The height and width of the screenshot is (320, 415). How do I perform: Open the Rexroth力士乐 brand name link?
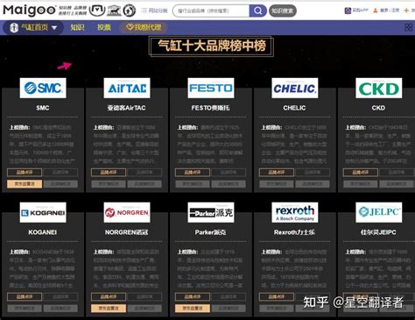[x=294, y=232]
